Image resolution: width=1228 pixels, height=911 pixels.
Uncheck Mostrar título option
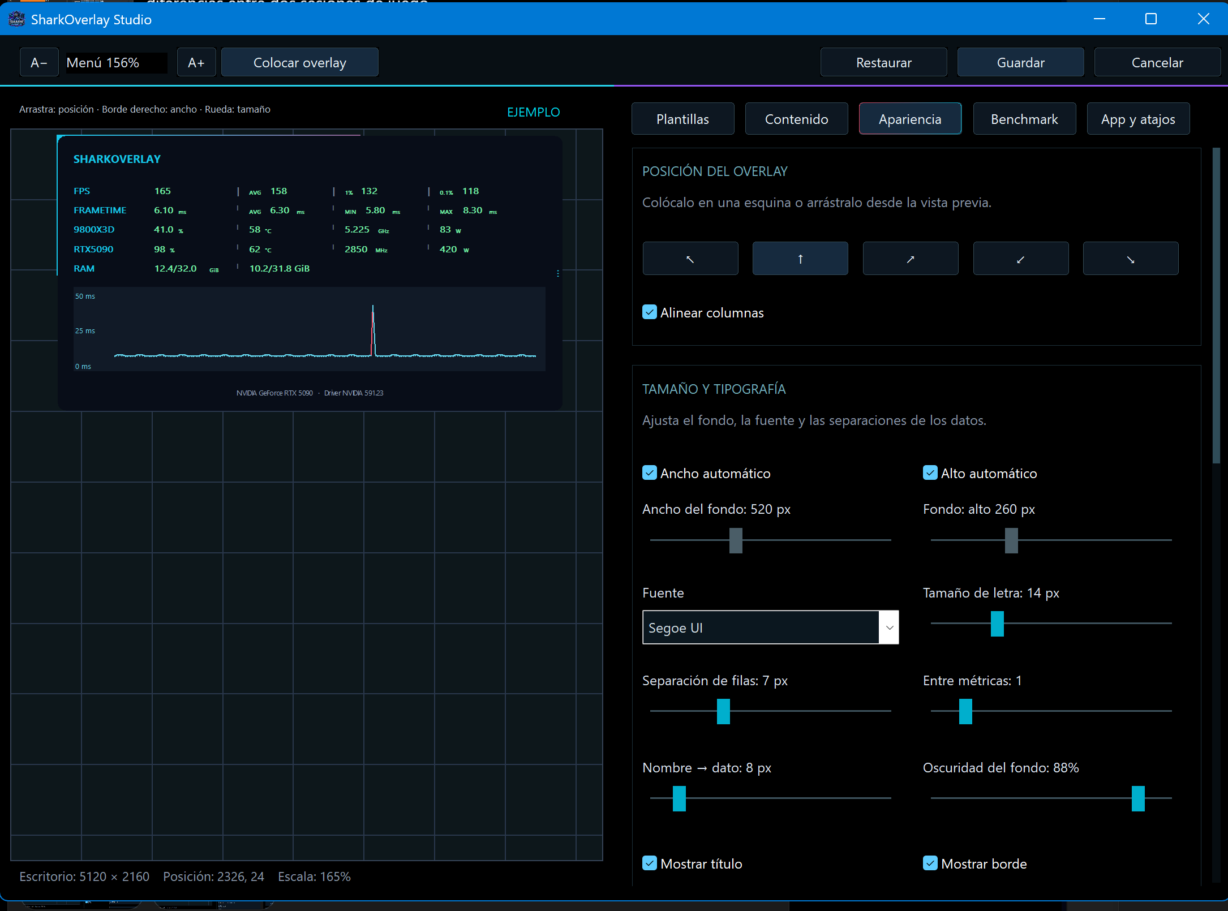coord(650,863)
